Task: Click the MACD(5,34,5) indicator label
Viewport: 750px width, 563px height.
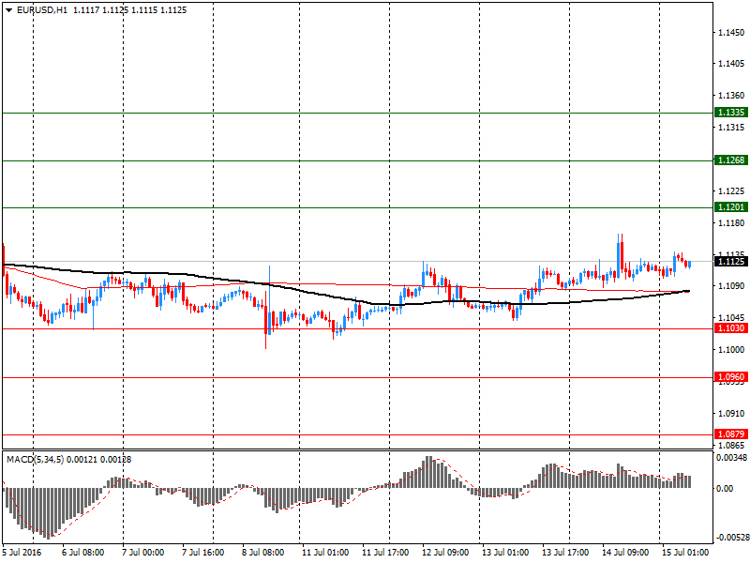Action: [x=35, y=460]
